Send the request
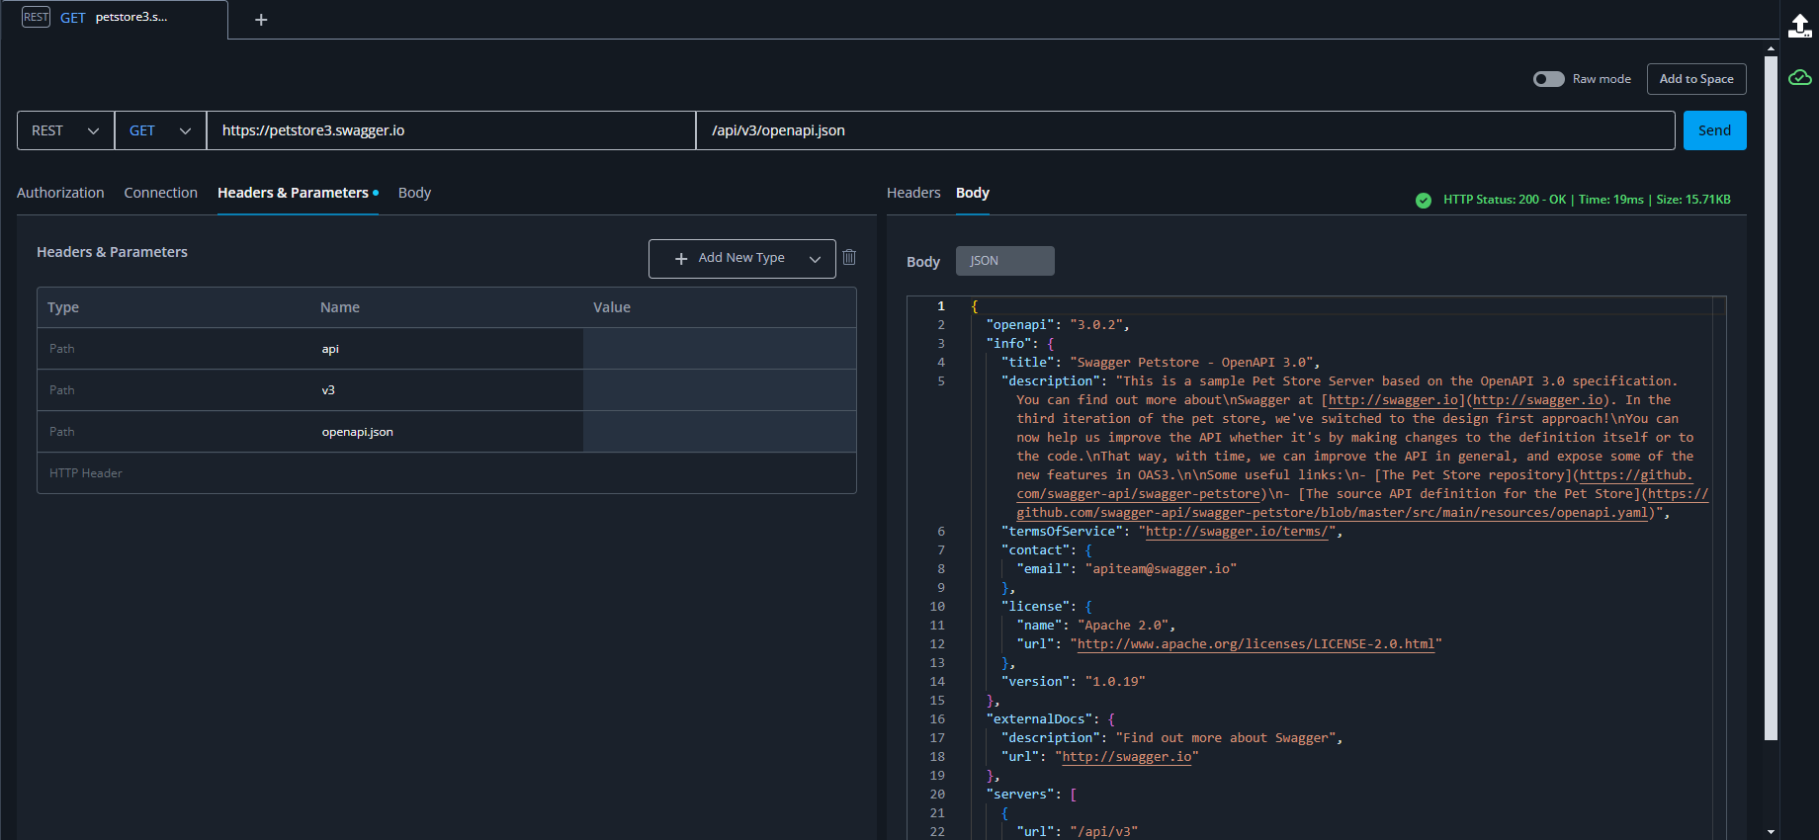Screen dimensions: 1819x840 [1714, 130]
